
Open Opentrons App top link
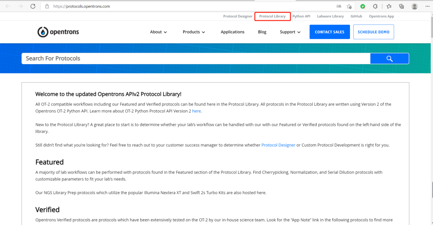tap(381, 16)
